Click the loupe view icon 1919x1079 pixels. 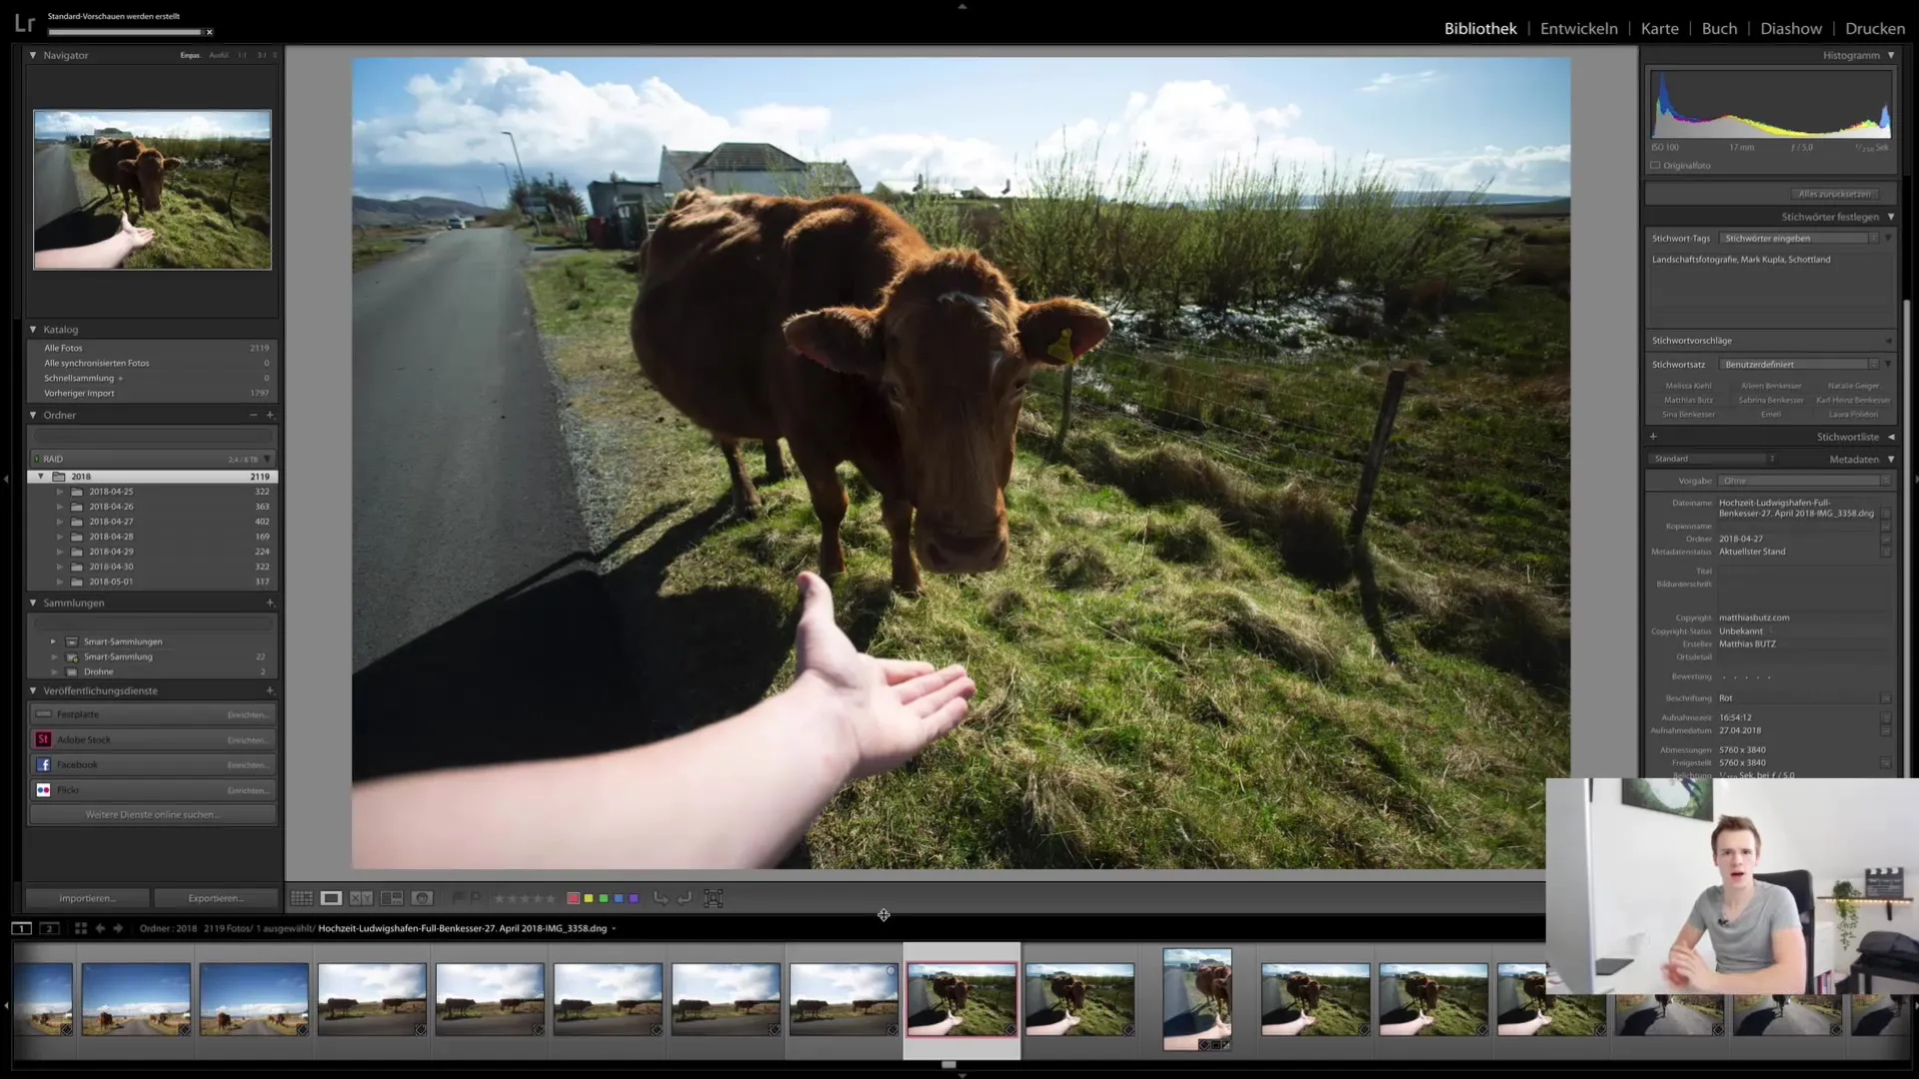[330, 897]
